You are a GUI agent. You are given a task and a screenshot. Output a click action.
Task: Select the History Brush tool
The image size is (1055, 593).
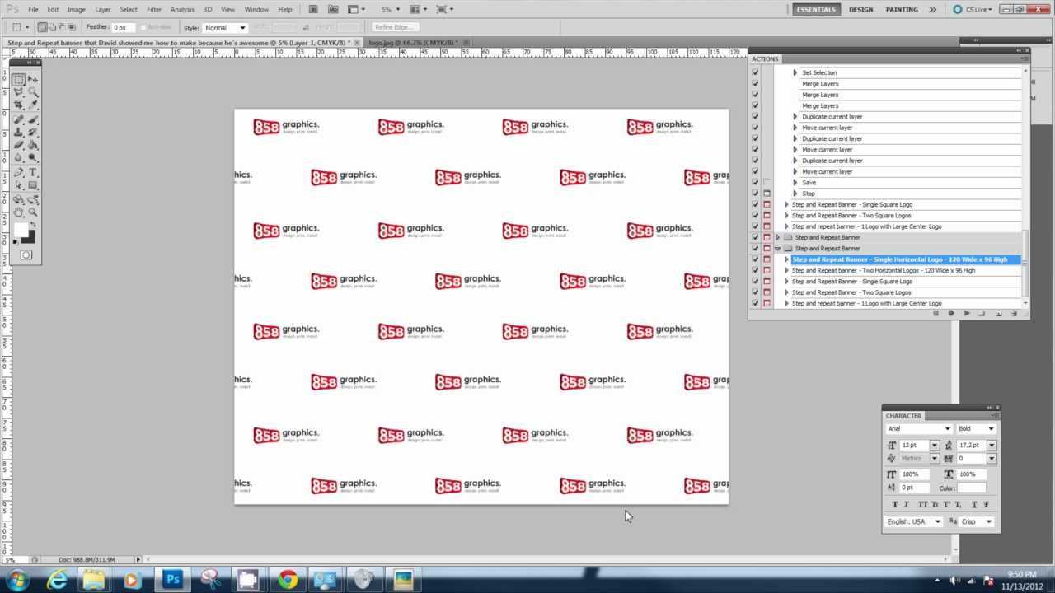click(x=33, y=132)
